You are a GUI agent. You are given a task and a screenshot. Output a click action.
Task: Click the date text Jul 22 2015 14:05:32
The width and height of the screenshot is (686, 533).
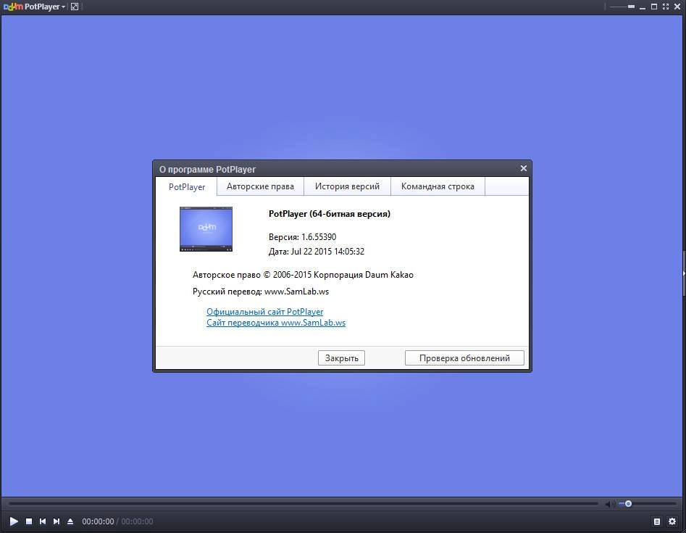click(327, 252)
